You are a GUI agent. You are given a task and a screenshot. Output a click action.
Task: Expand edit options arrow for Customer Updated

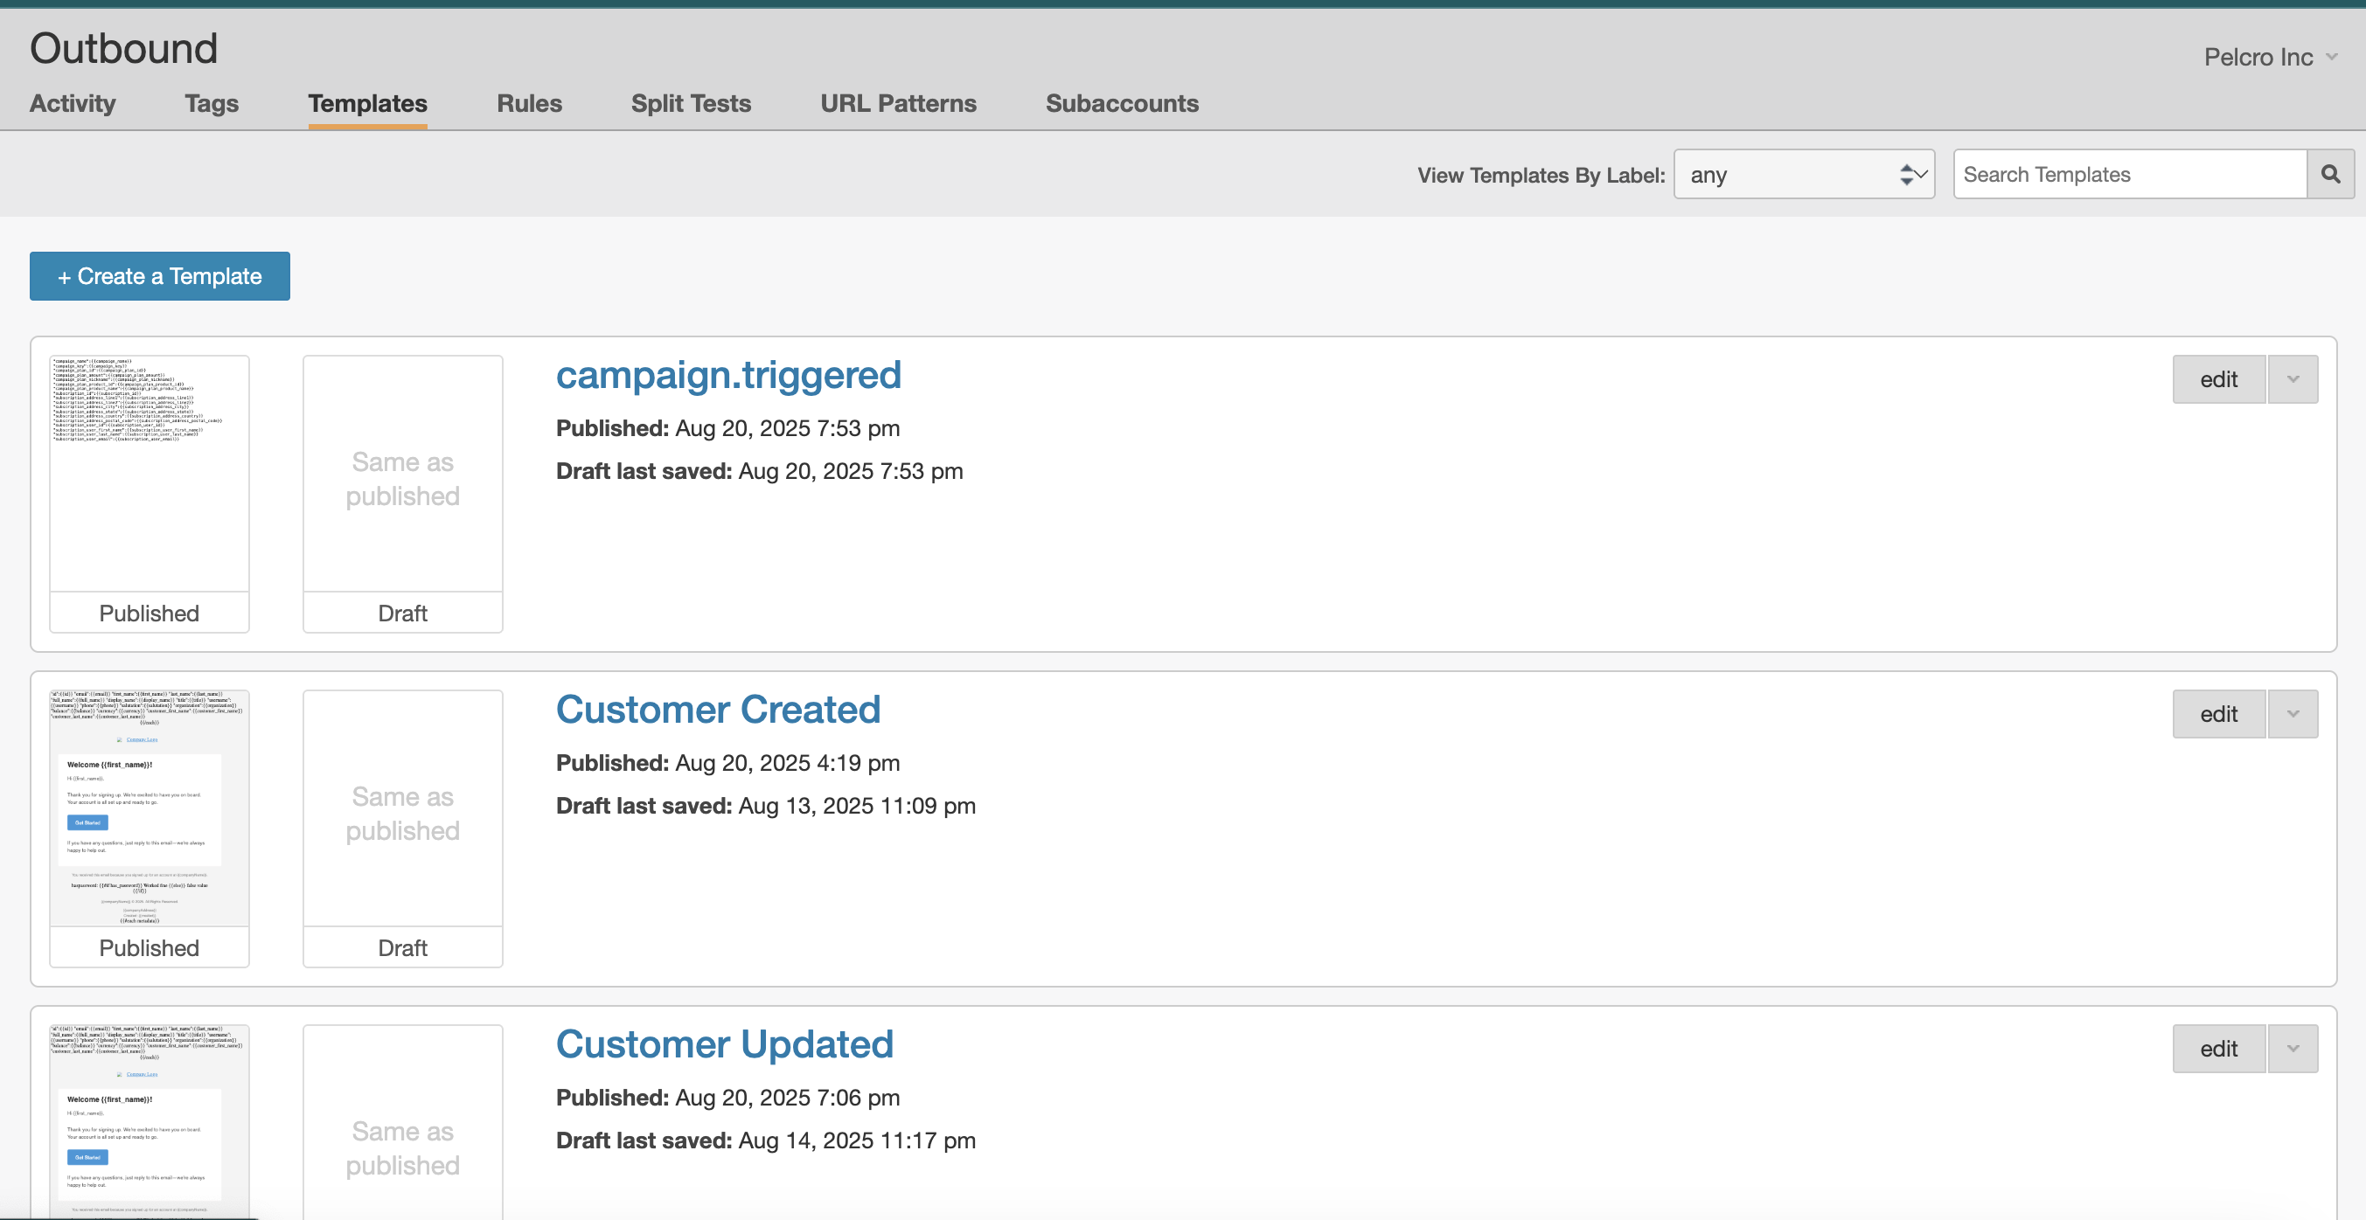2293,1049
